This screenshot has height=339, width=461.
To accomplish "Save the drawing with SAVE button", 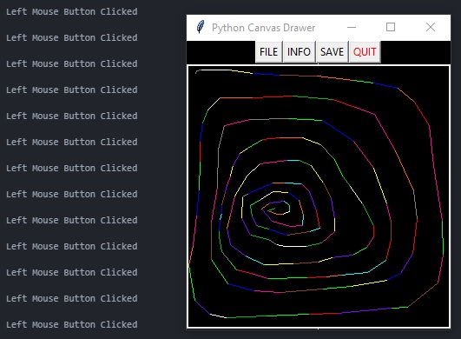I will [x=332, y=52].
